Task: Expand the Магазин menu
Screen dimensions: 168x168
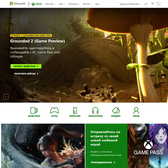Action: tap(88, 4)
